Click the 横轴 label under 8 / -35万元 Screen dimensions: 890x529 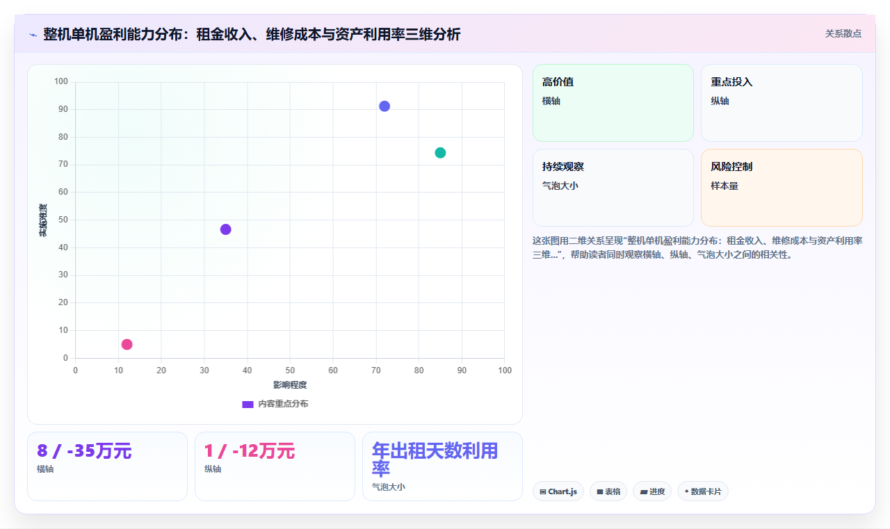[x=45, y=469]
